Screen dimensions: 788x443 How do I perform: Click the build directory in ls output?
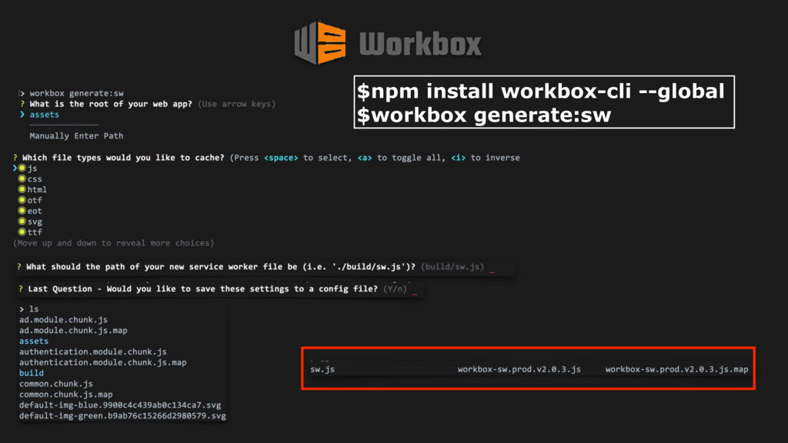tap(31, 373)
